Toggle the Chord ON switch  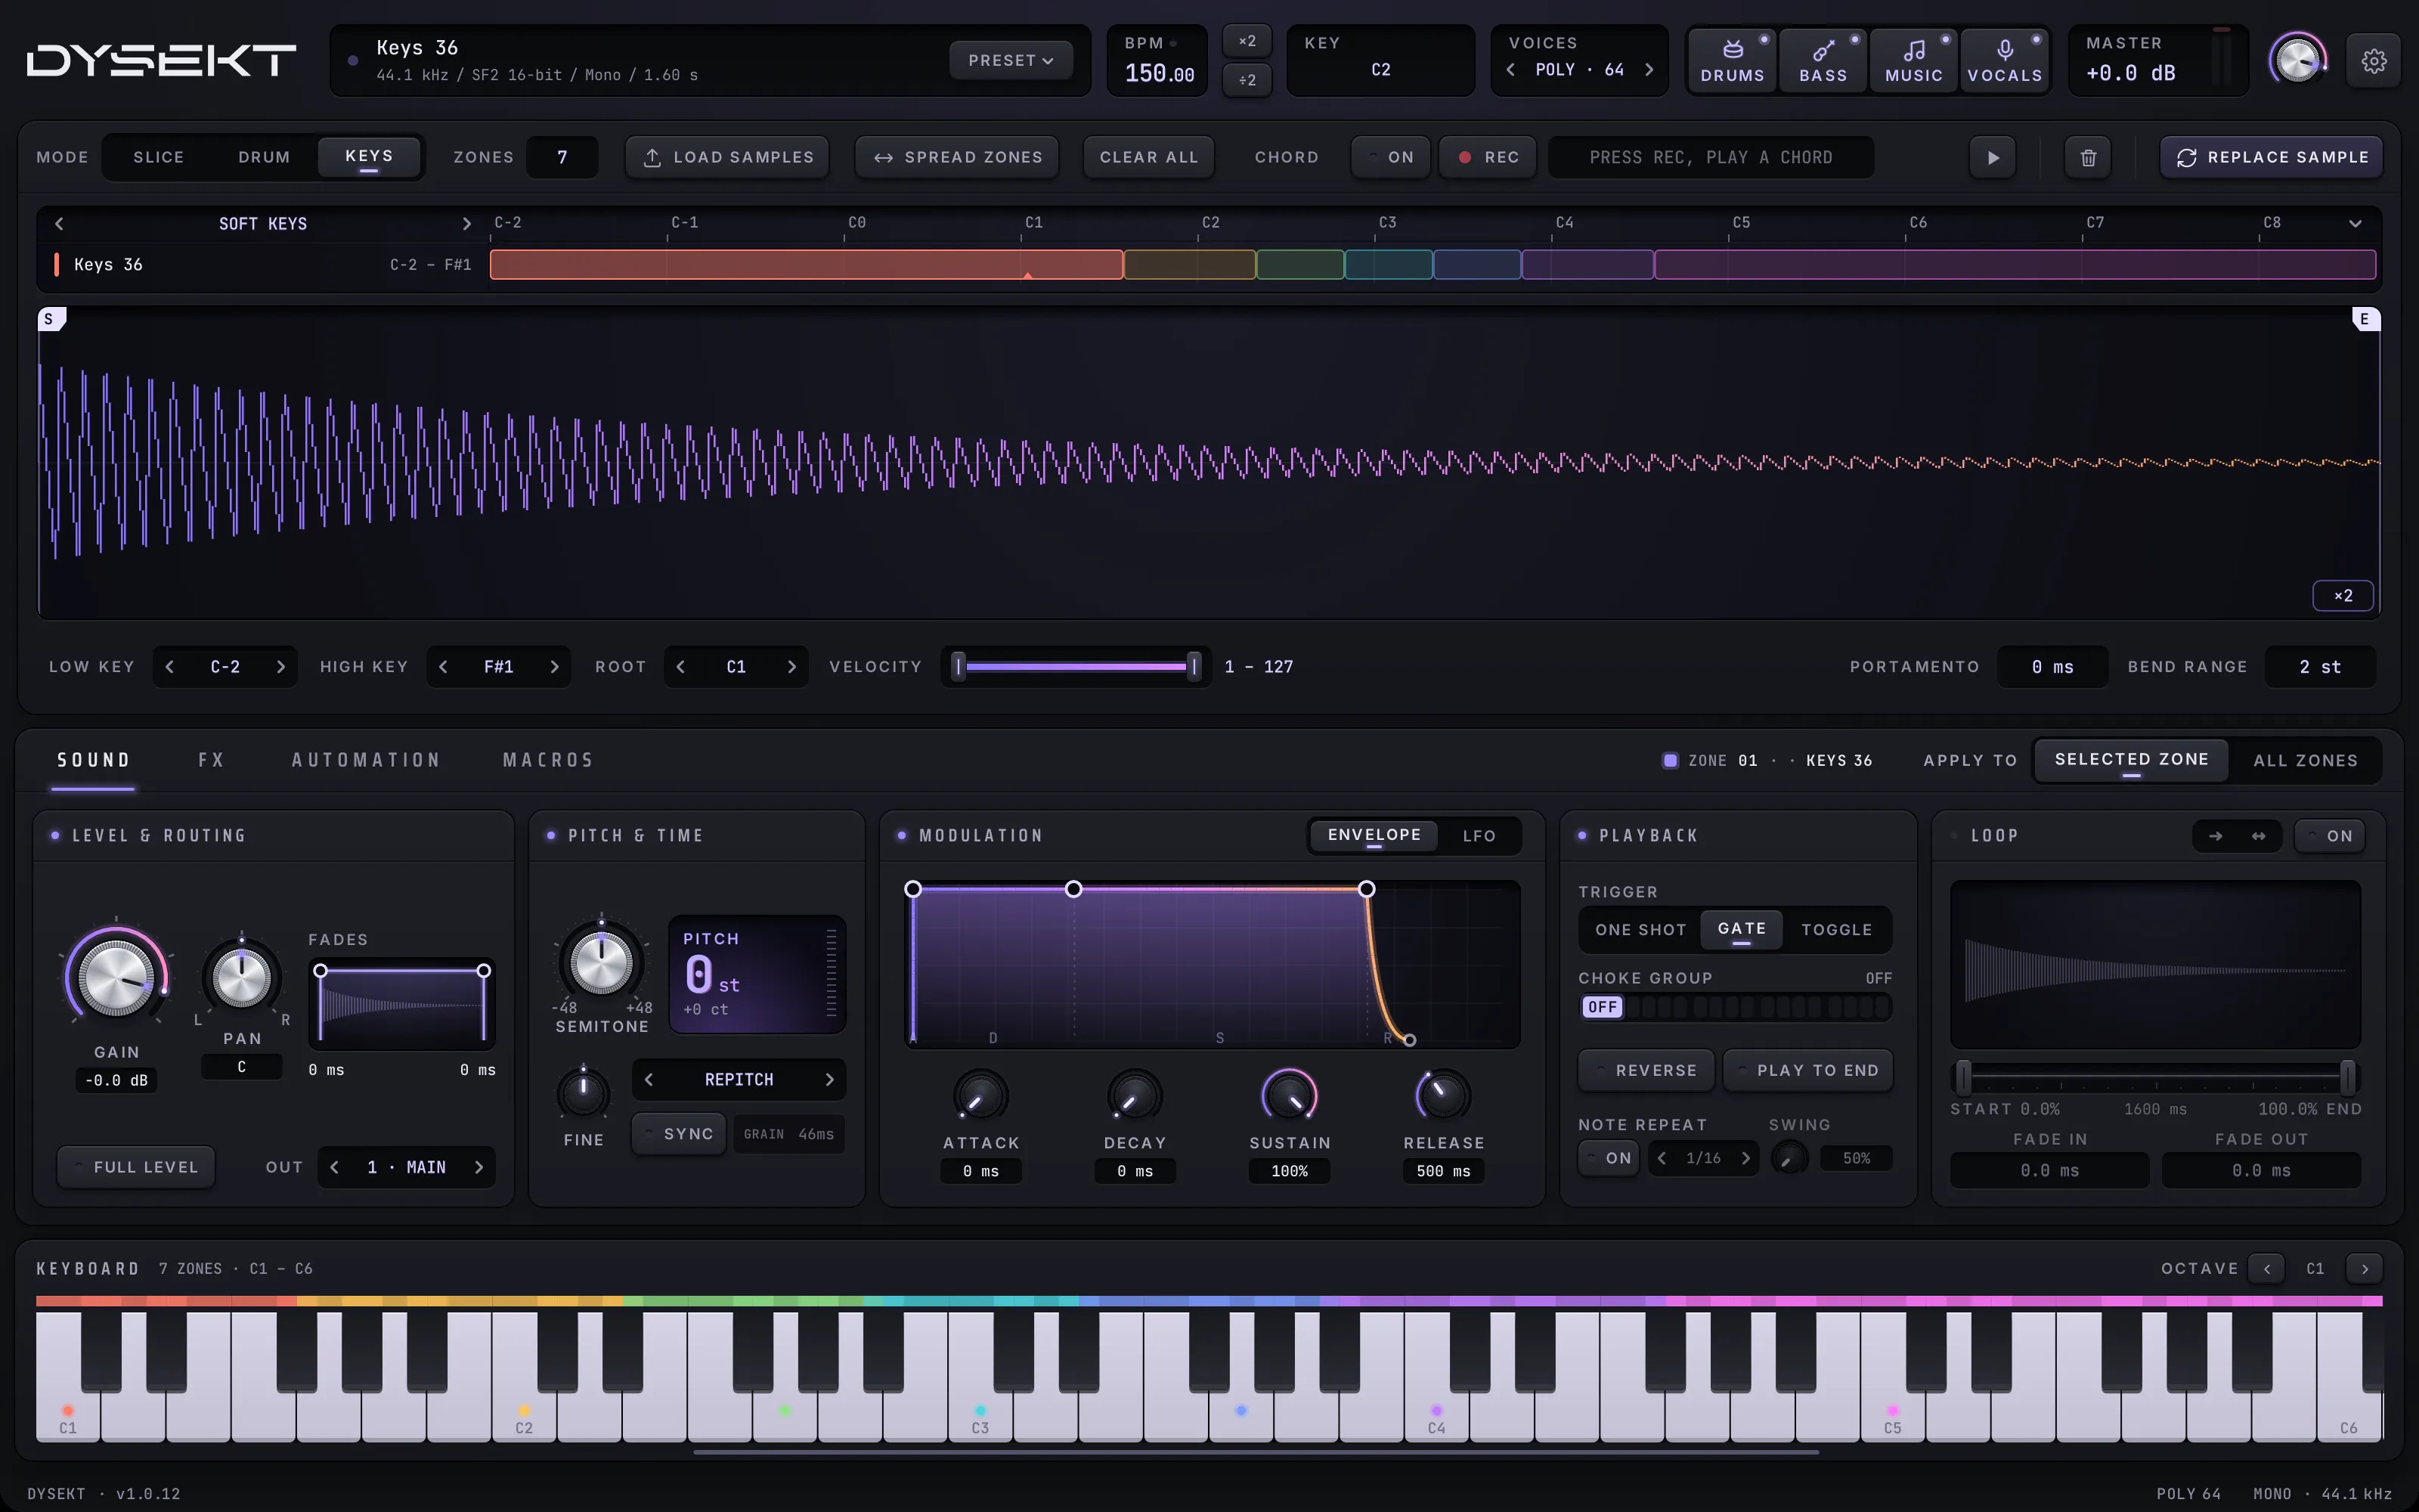click(x=1390, y=157)
